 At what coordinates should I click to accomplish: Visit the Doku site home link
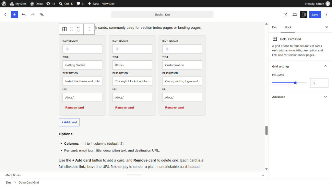coord(36,4)
